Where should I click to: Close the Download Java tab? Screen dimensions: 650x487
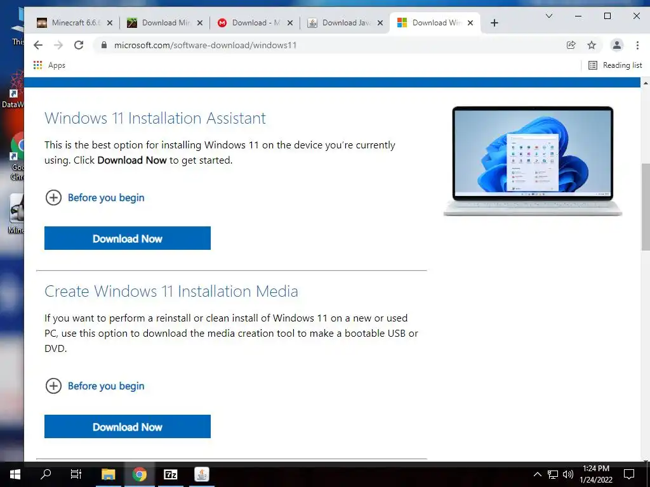pyautogui.click(x=380, y=23)
